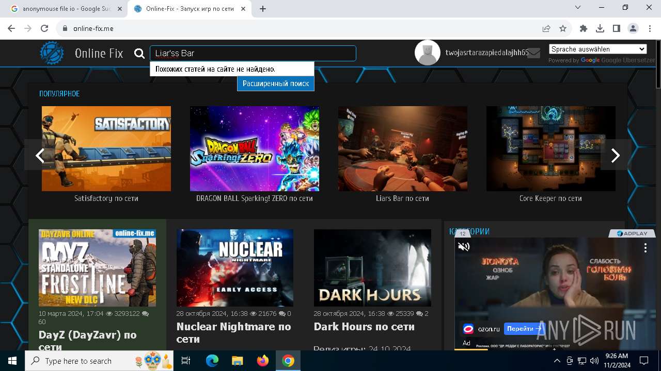Go back with the browser back arrow
The width and height of the screenshot is (661, 371).
(11, 29)
